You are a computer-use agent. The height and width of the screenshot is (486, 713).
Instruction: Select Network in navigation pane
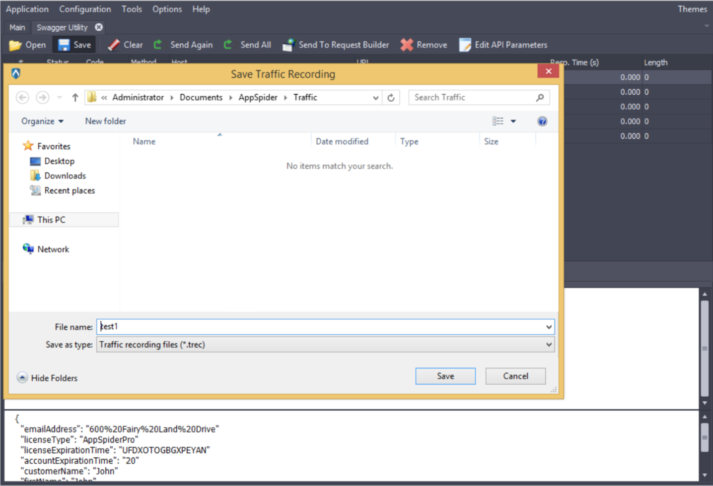click(x=46, y=249)
